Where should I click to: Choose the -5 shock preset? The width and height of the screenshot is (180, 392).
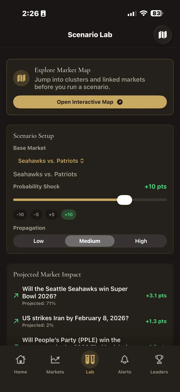(x=36, y=214)
